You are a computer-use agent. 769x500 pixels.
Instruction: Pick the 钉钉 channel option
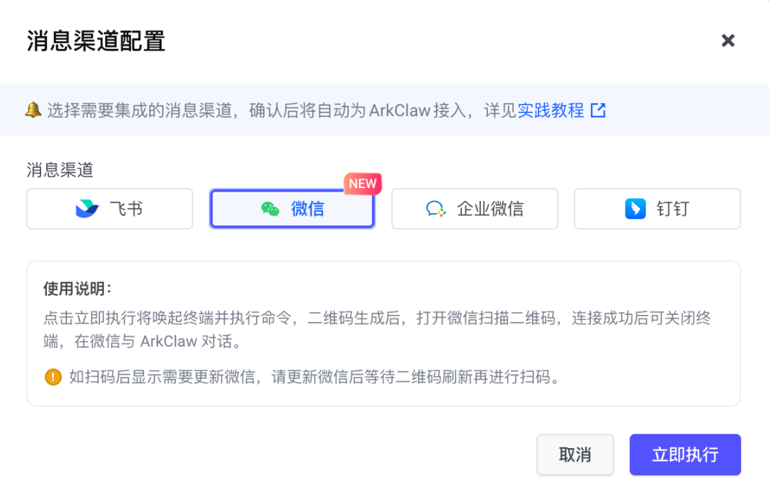[x=657, y=209]
